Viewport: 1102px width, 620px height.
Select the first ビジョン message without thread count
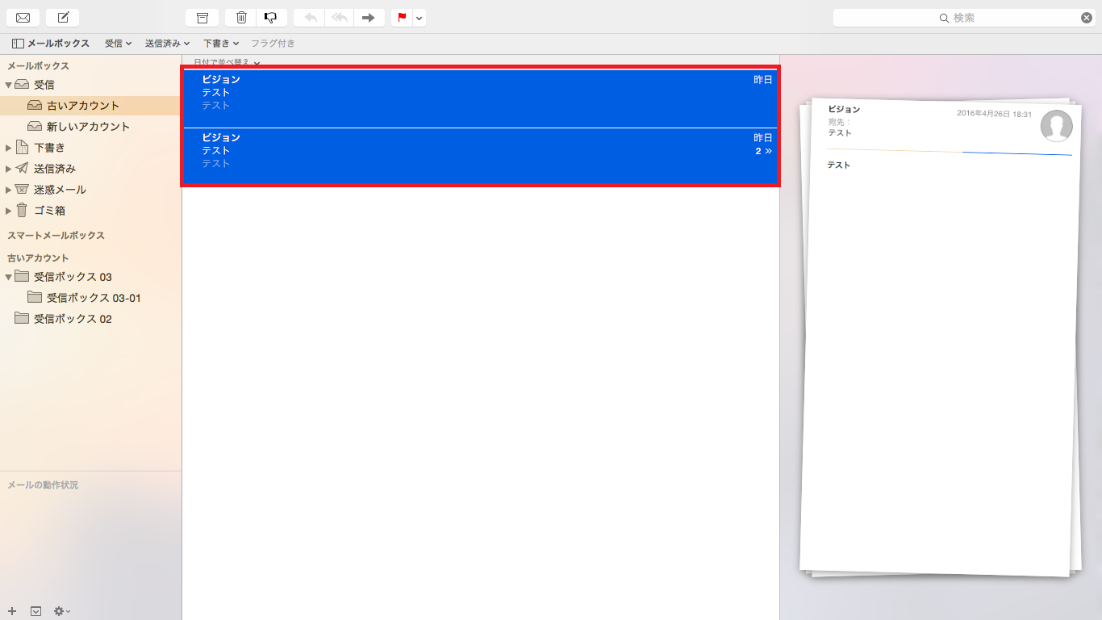pyautogui.click(x=481, y=98)
